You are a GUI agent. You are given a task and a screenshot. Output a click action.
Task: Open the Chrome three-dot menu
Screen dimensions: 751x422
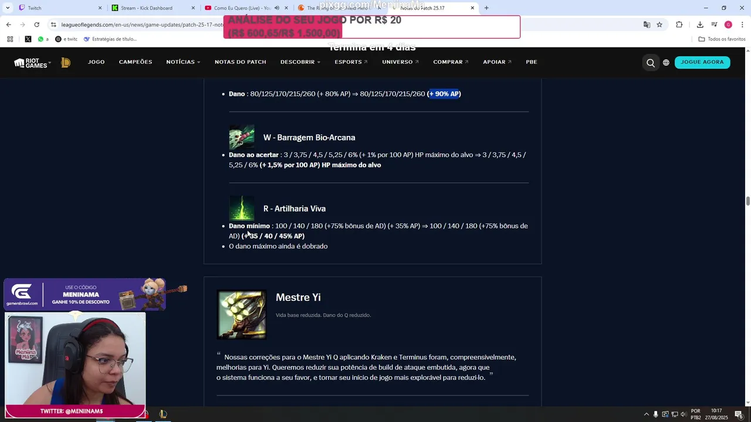pyautogui.click(x=742, y=25)
